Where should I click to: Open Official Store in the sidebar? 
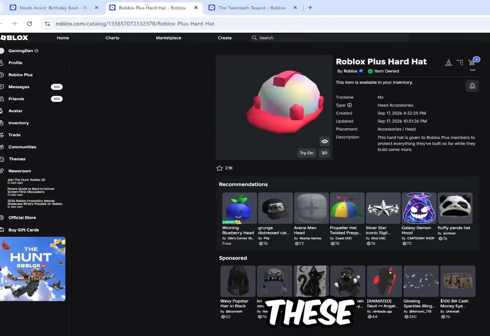pos(22,218)
